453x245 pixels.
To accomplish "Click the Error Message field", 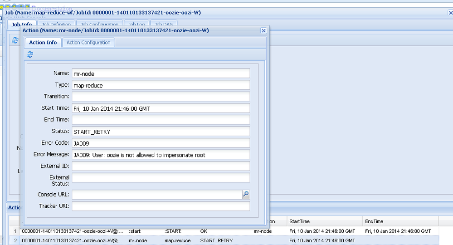I will [x=161, y=155].
